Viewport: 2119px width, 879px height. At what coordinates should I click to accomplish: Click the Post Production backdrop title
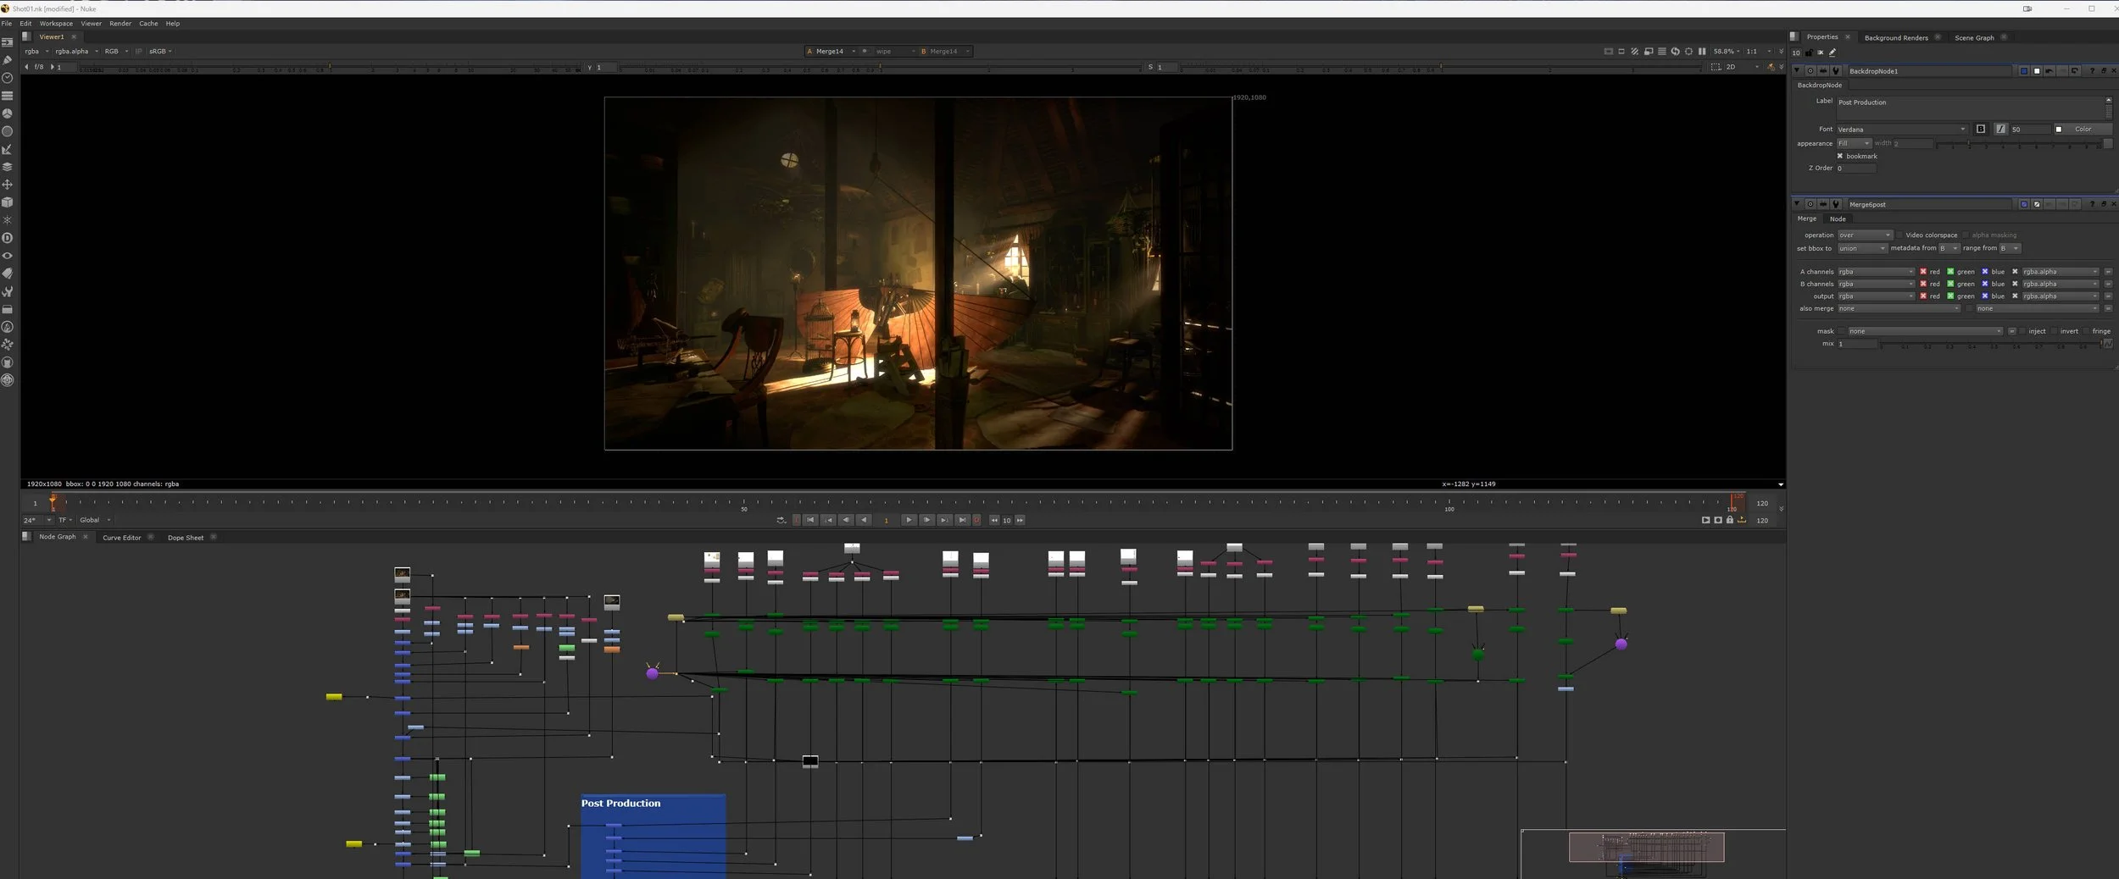coord(620,804)
